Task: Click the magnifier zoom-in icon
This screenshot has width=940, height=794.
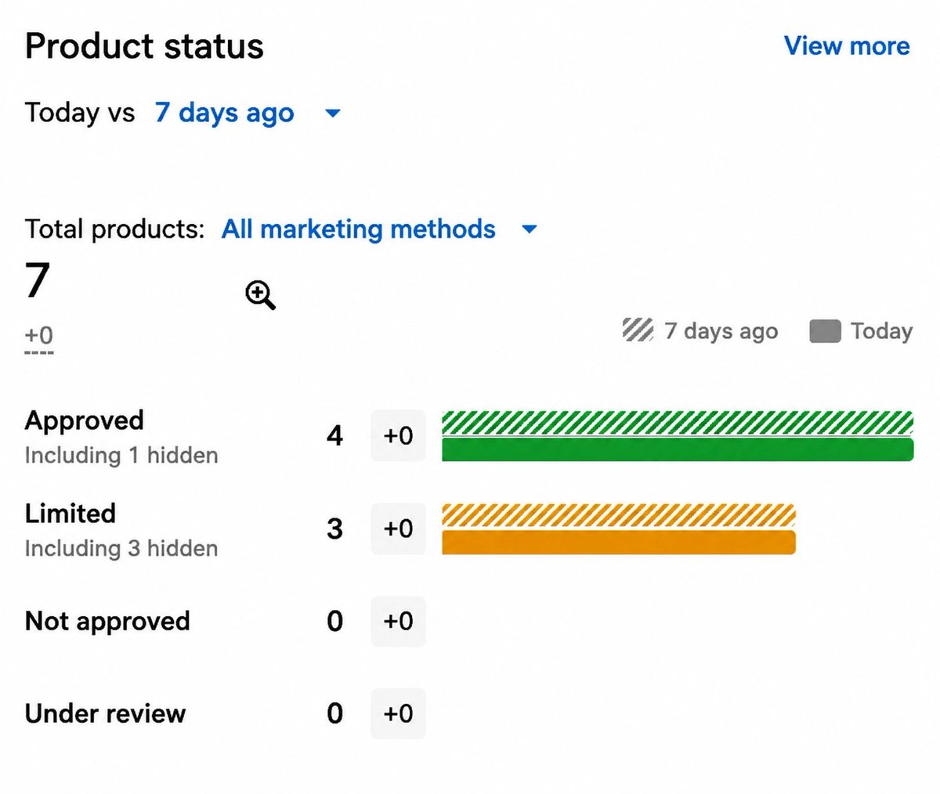Action: pos(260,296)
